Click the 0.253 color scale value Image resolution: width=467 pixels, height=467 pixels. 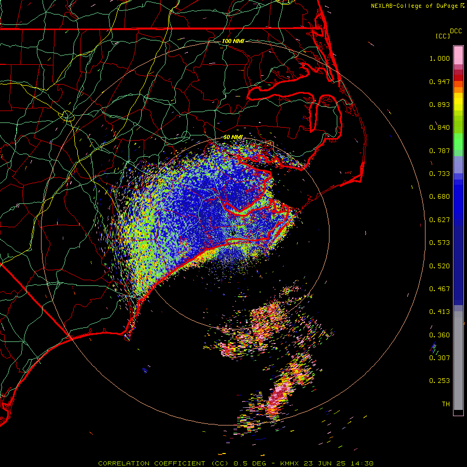439,381
